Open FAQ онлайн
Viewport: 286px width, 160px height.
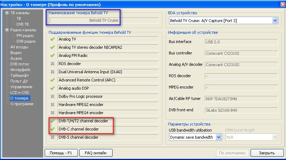click(x=96, y=153)
